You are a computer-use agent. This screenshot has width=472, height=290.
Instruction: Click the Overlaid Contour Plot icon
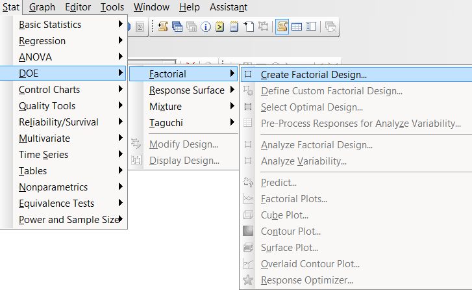click(248, 263)
